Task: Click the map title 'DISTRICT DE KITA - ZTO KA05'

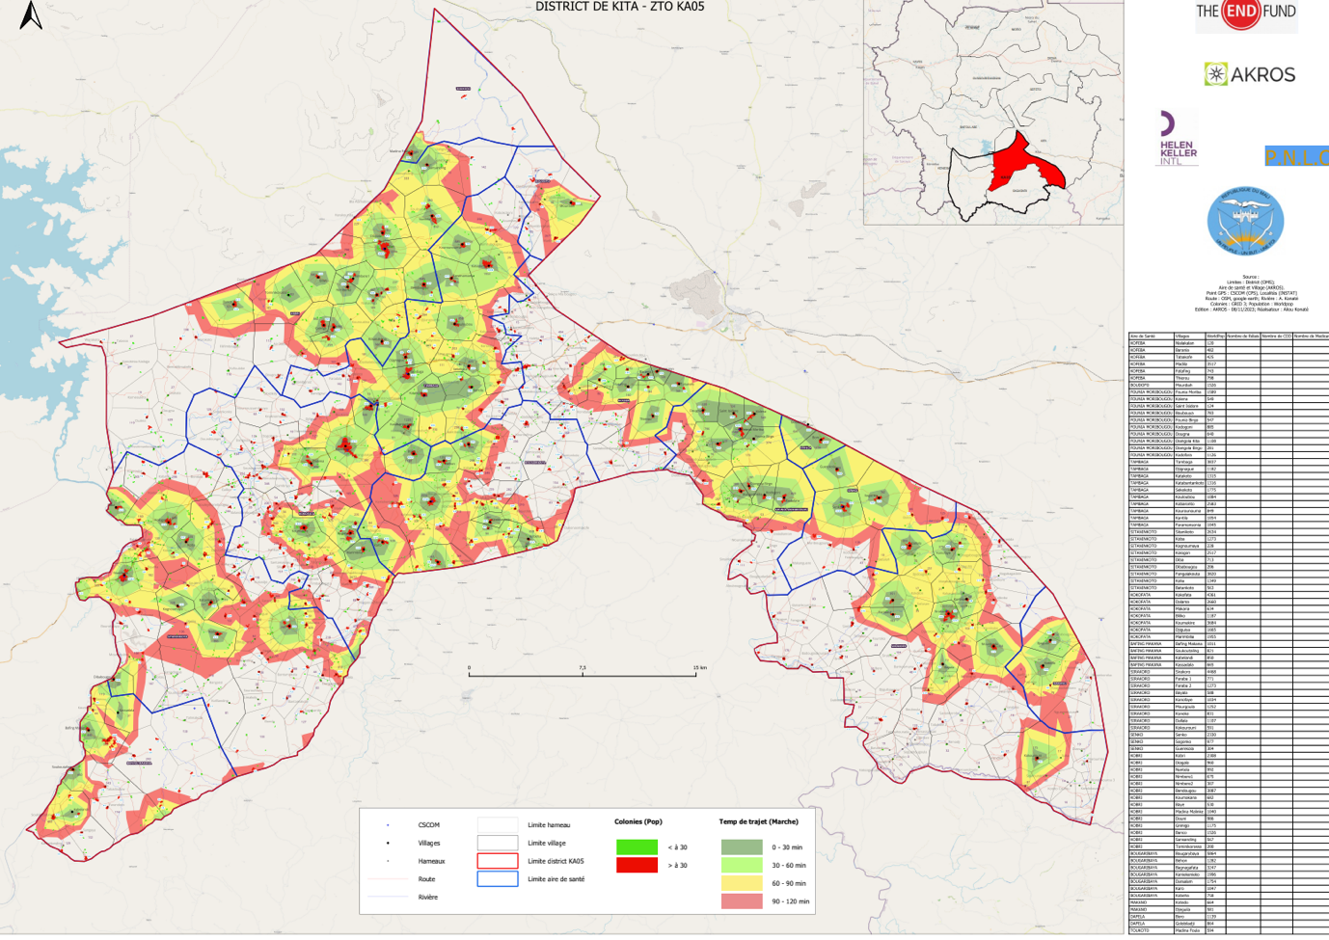Action: [x=619, y=7]
